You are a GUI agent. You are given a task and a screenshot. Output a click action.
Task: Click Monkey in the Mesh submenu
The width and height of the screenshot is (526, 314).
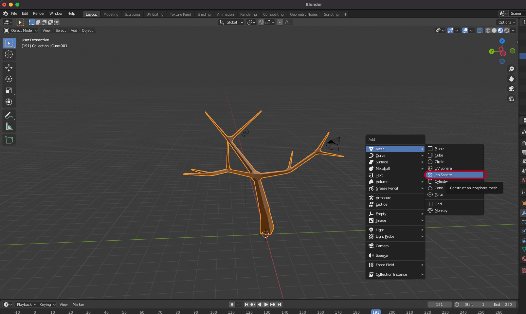pyautogui.click(x=441, y=211)
